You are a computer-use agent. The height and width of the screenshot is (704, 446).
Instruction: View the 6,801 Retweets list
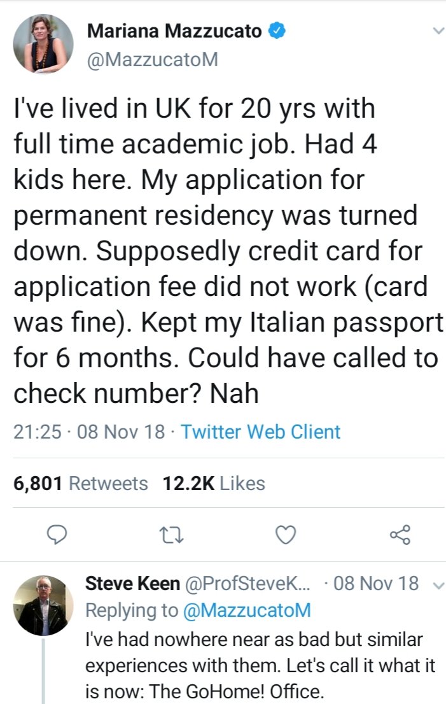80,484
